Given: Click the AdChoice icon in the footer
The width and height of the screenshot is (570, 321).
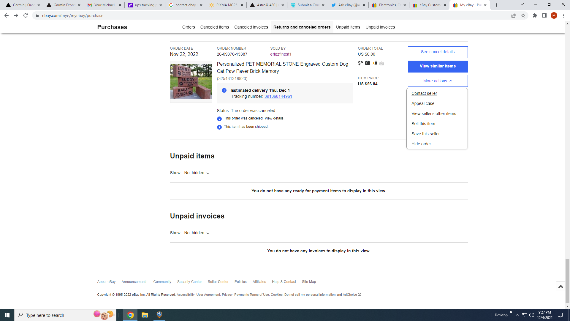Looking at the screenshot, I should point(360,295).
